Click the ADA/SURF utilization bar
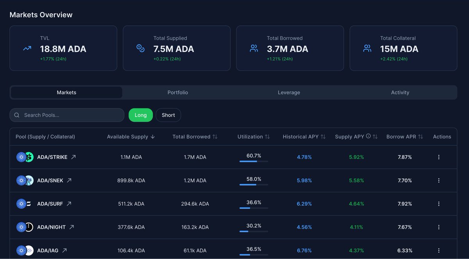 pos(254,208)
